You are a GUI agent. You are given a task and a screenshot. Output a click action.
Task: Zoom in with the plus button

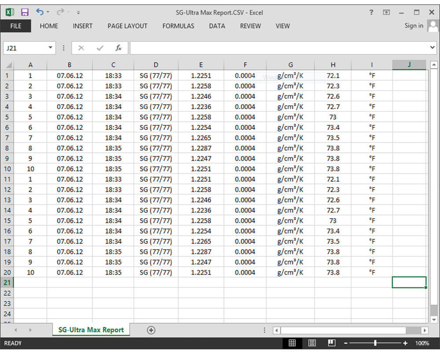coord(405,343)
